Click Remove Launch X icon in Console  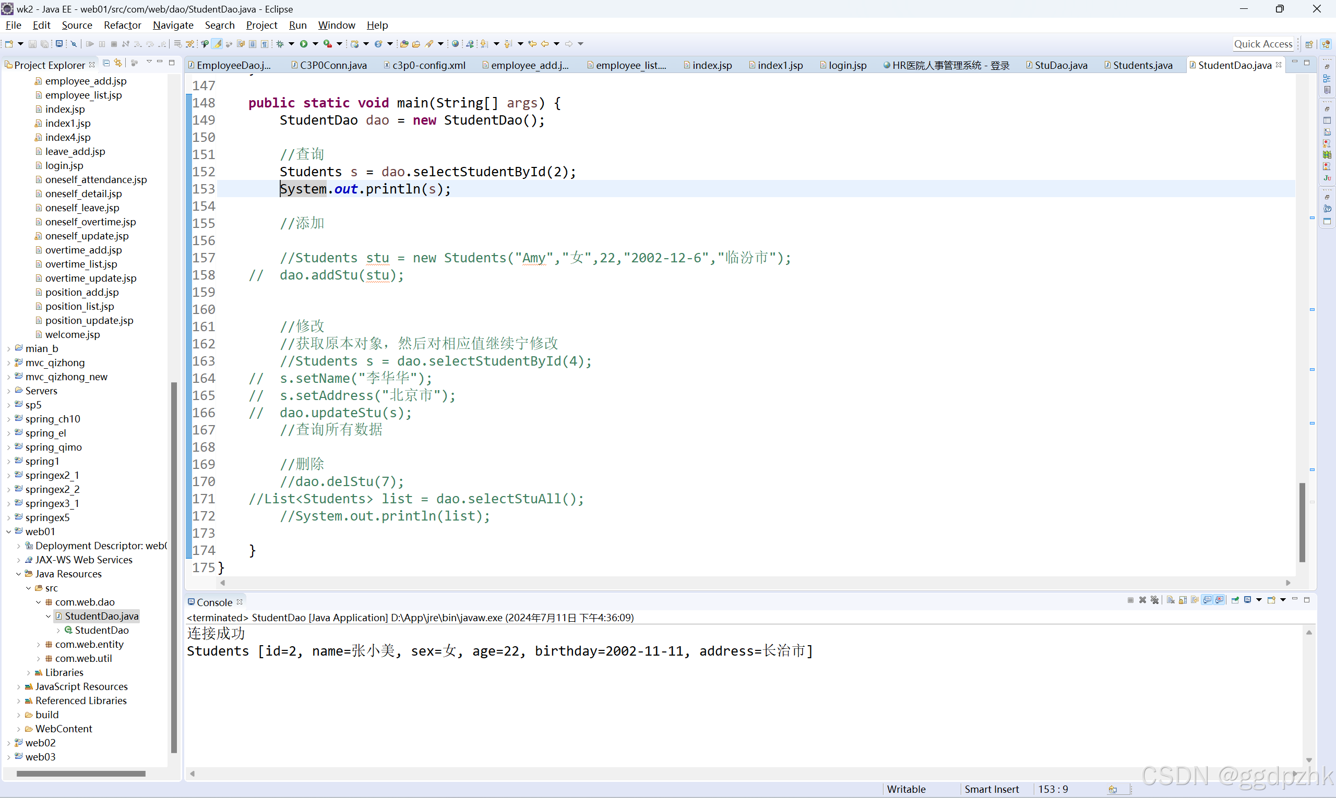click(x=1143, y=600)
